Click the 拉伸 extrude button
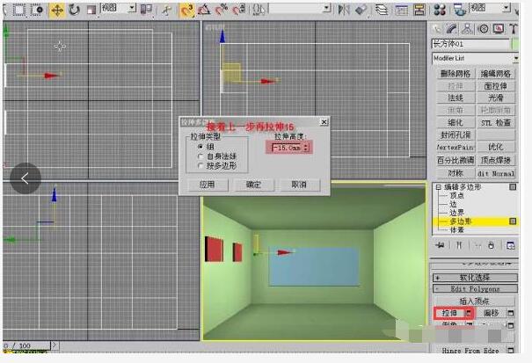532x363 pixels. [449, 313]
